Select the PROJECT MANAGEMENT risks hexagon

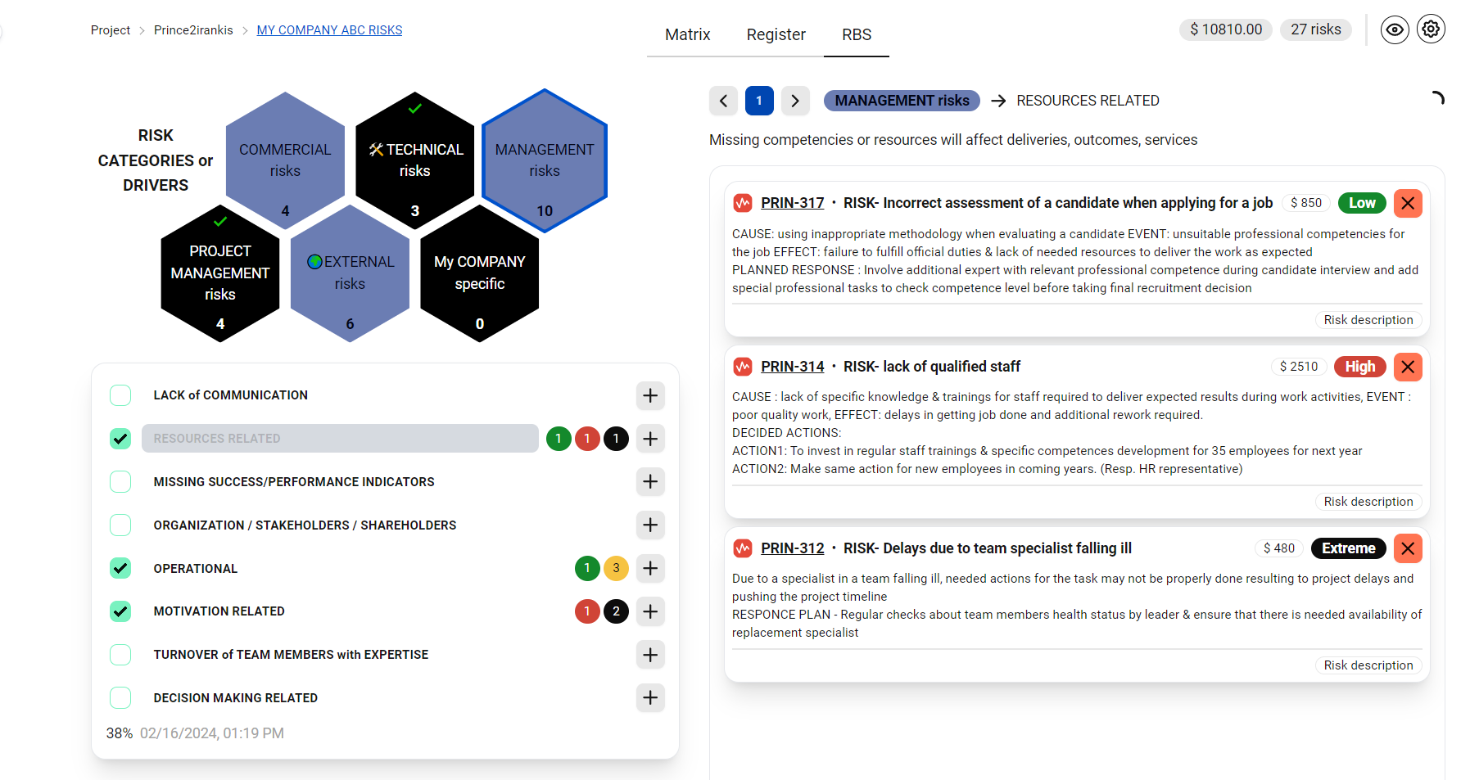[220, 273]
